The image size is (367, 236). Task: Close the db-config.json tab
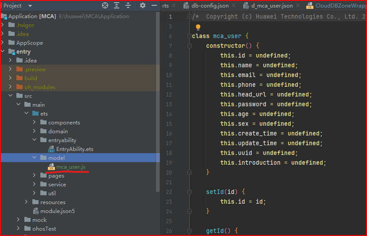[x=234, y=5]
